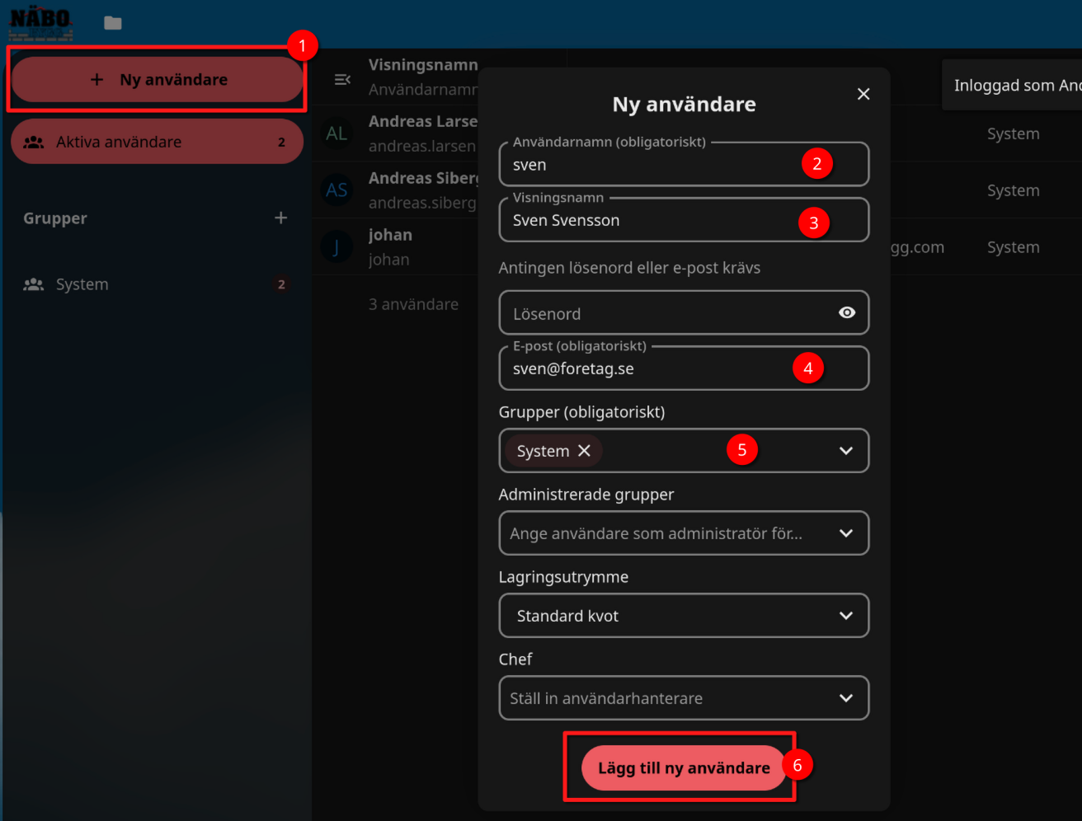Add a new group with plus icon
Viewport: 1082px width, 821px height.
pos(280,218)
